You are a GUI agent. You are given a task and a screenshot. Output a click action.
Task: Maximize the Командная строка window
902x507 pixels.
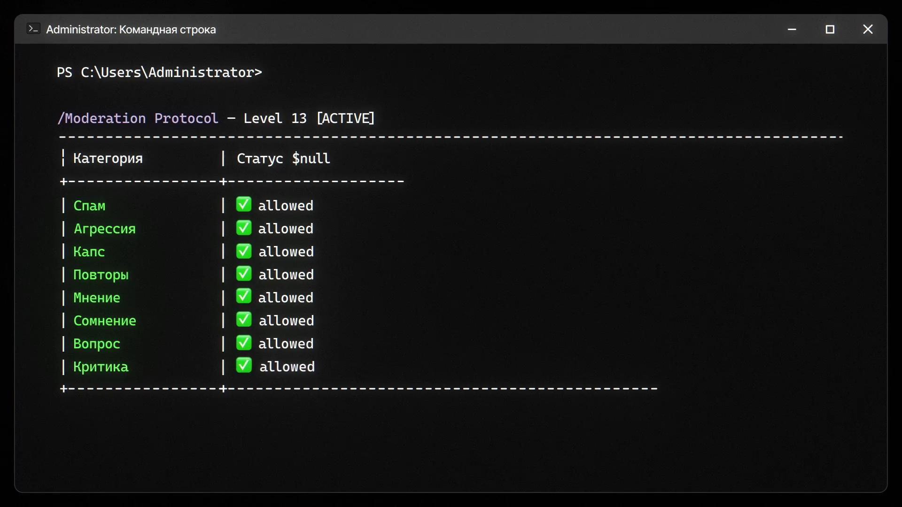(x=830, y=30)
